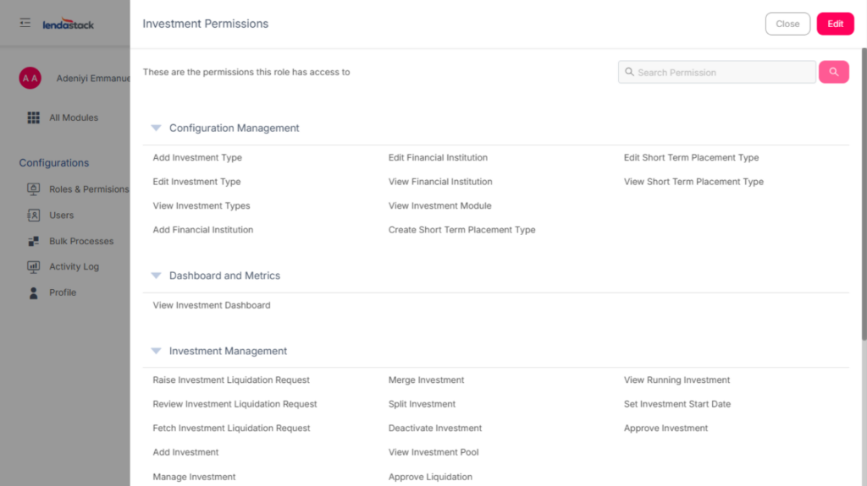This screenshot has width=867, height=486.
Task: Click the Profile person icon
Action: 34,292
